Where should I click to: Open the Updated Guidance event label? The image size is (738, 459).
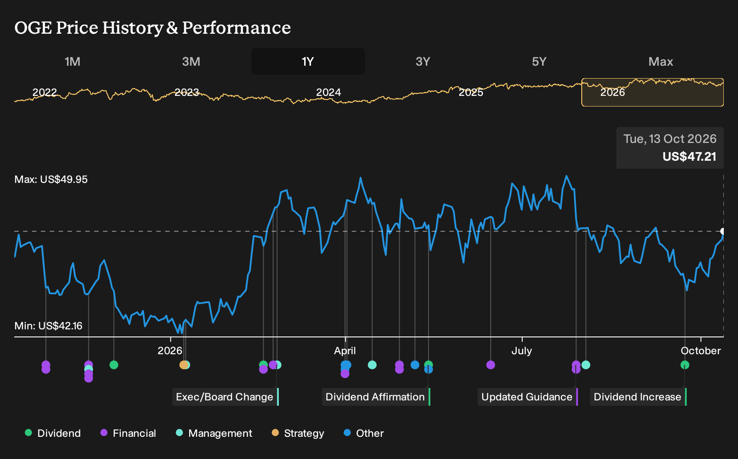[x=528, y=397]
